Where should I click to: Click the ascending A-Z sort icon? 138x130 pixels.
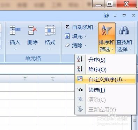click(x=80, y=59)
